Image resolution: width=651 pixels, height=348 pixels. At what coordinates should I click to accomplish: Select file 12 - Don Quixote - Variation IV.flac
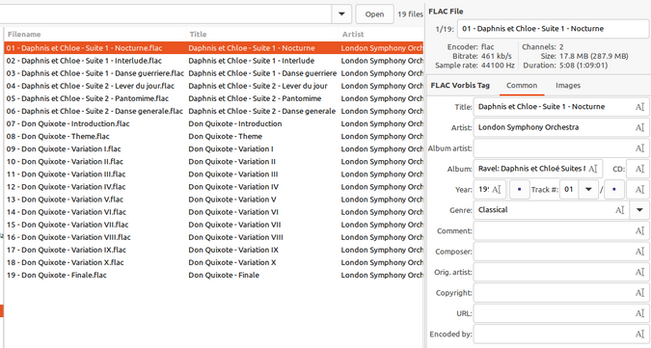(x=213, y=187)
